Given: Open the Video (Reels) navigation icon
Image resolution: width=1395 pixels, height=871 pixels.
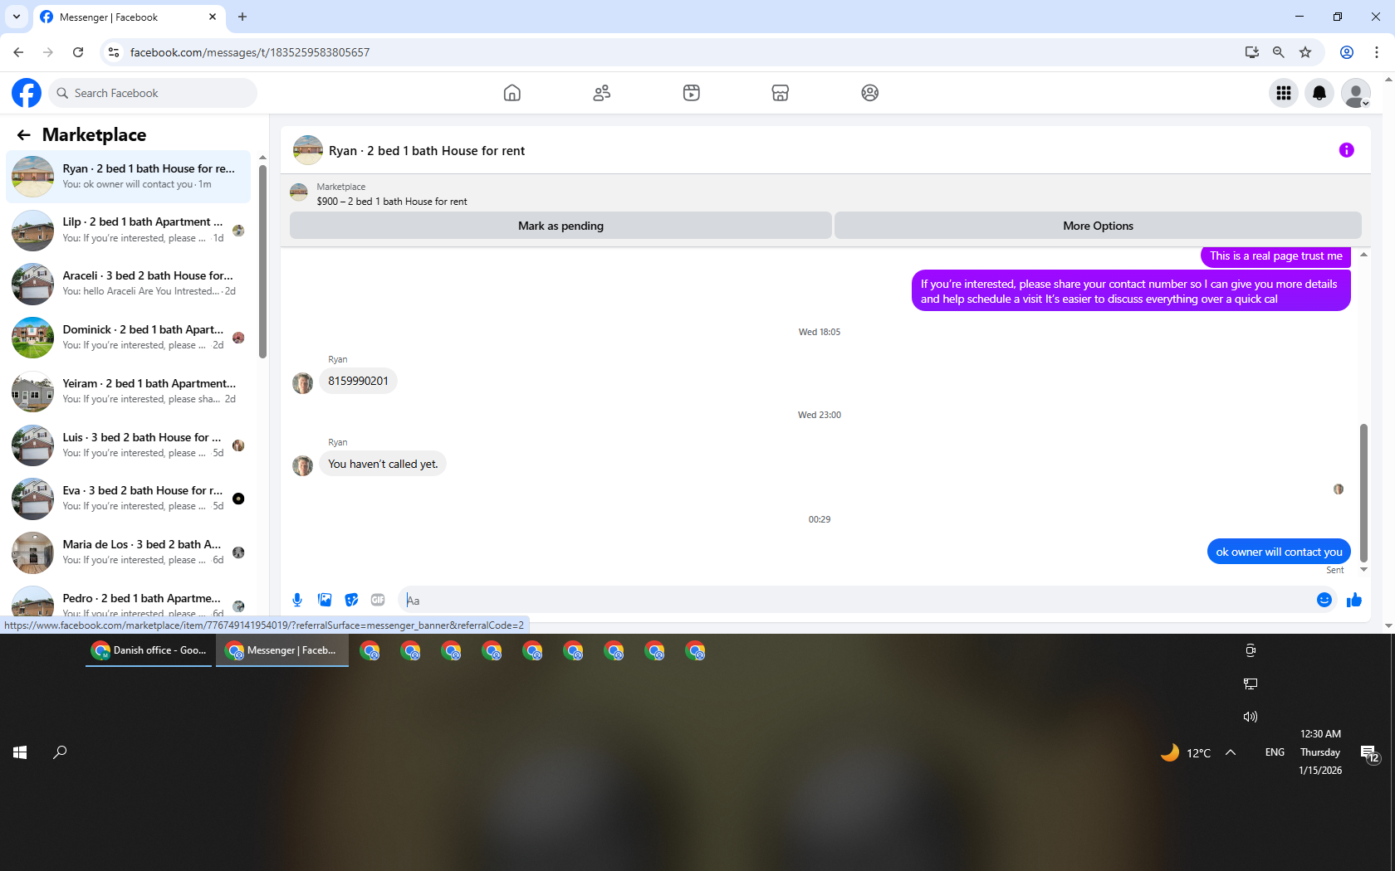Looking at the screenshot, I should click(692, 93).
